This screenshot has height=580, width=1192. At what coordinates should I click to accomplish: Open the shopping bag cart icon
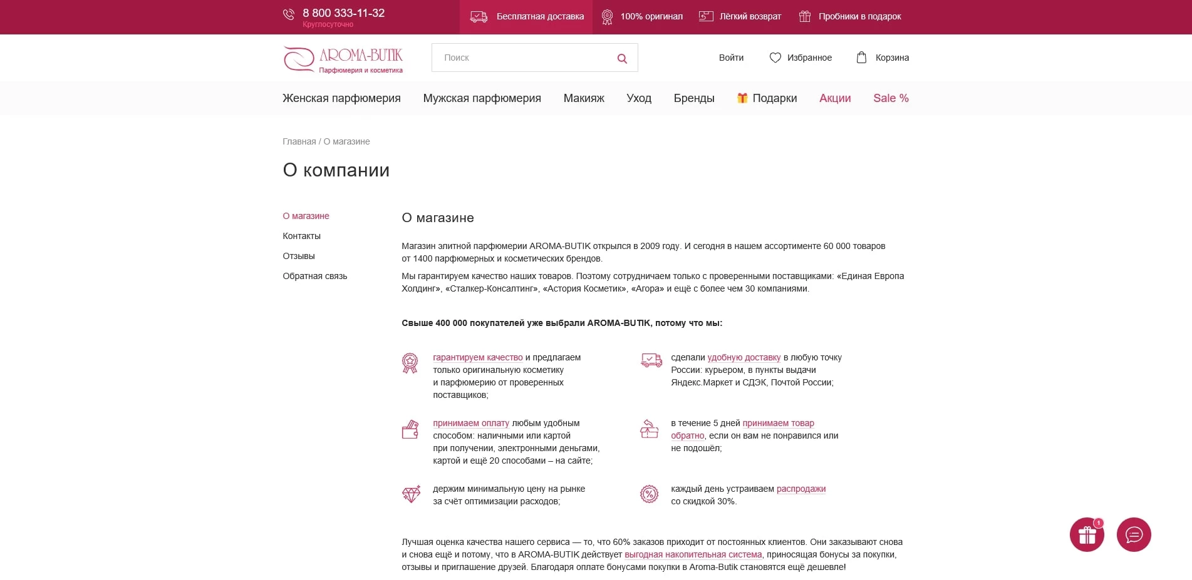click(x=861, y=58)
